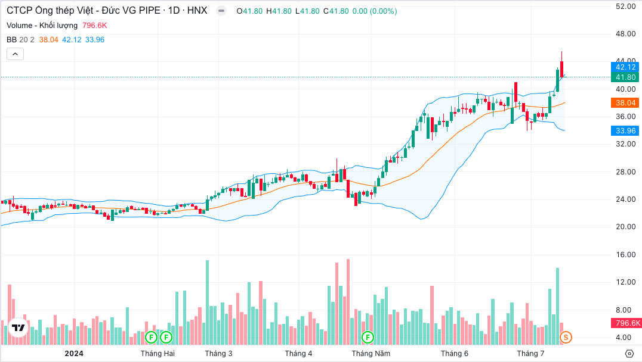Click the 20.00 price scale label
642x362 pixels.
tap(626, 227)
